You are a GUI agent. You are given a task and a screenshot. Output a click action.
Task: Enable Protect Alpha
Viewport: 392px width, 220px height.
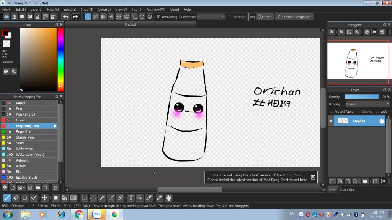(x=332, y=111)
